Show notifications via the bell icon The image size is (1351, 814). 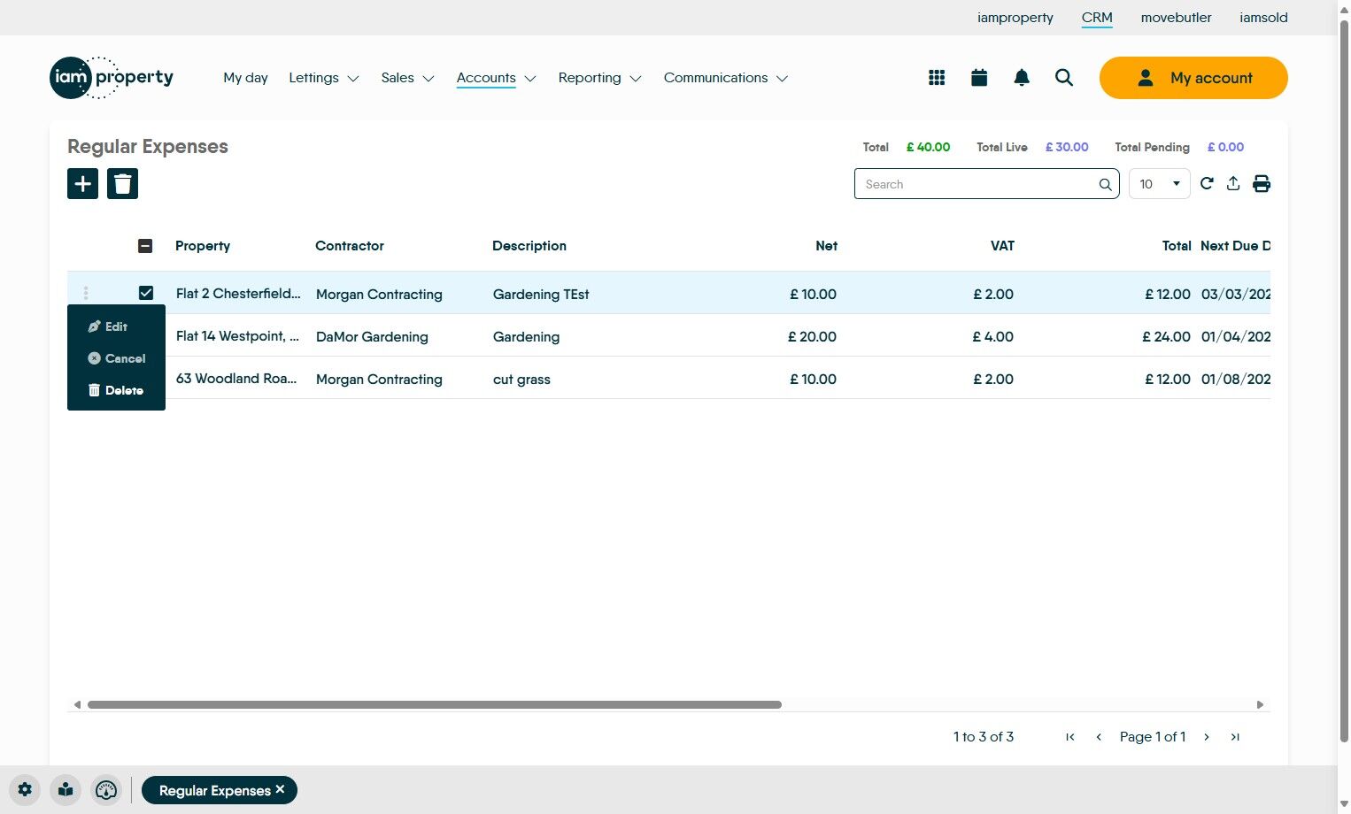point(1022,78)
